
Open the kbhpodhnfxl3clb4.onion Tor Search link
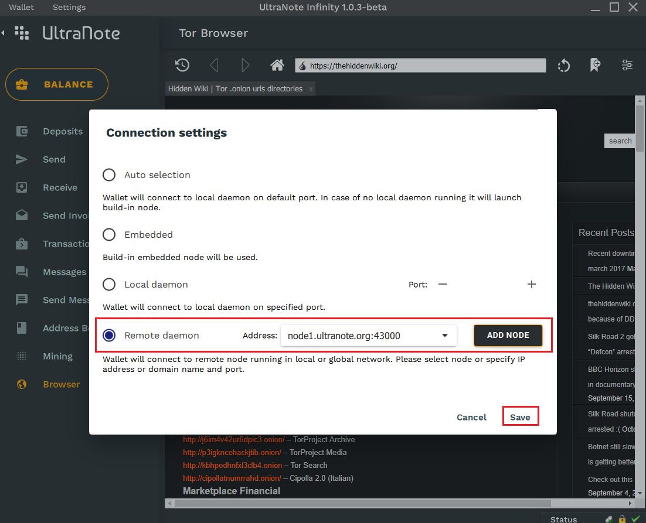click(x=232, y=466)
